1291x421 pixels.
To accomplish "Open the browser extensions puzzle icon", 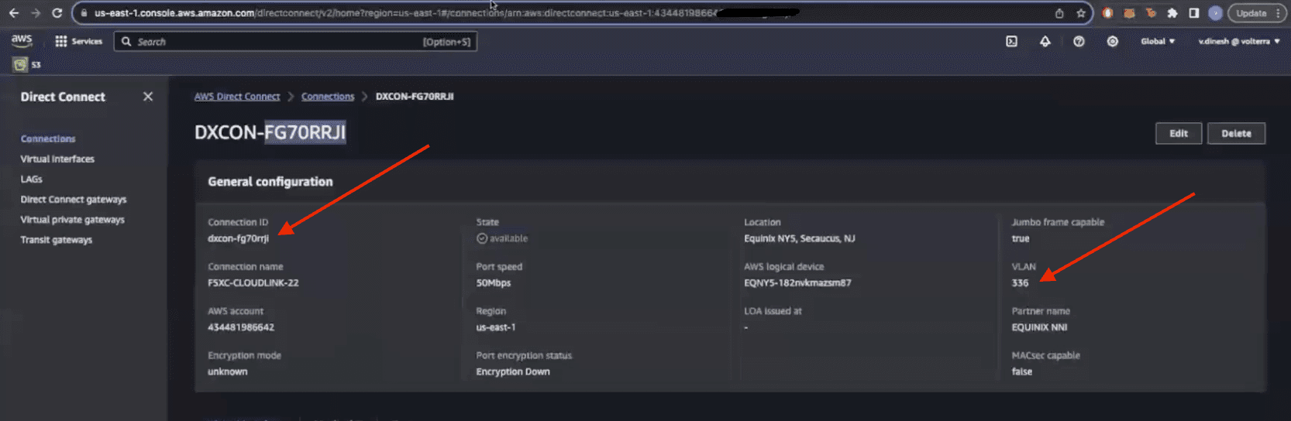I will pos(1172,13).
